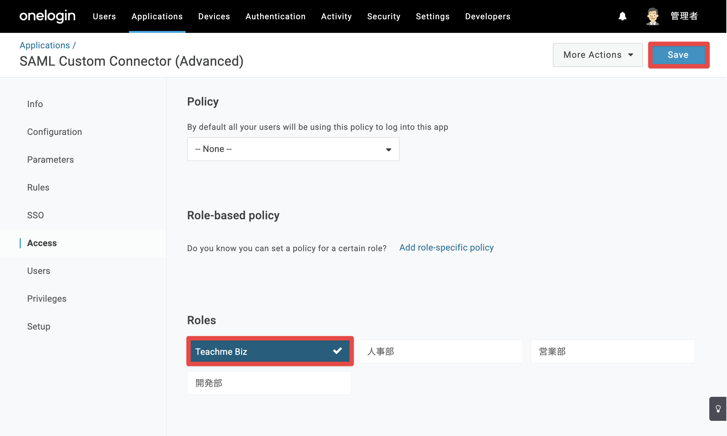
Task: Open the SSO sidebar section
Action: 35,215
